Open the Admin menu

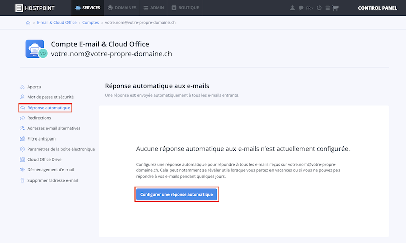(154, 8)
